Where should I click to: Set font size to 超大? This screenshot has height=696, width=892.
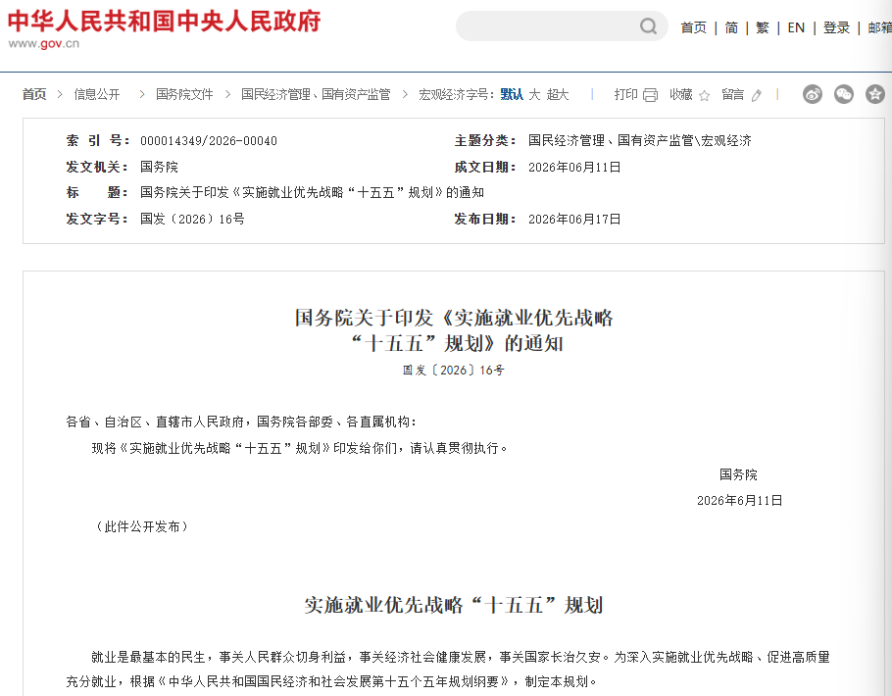click(558, 94)
